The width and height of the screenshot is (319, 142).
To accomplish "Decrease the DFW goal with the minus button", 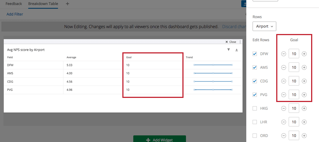I will [283, 54].
